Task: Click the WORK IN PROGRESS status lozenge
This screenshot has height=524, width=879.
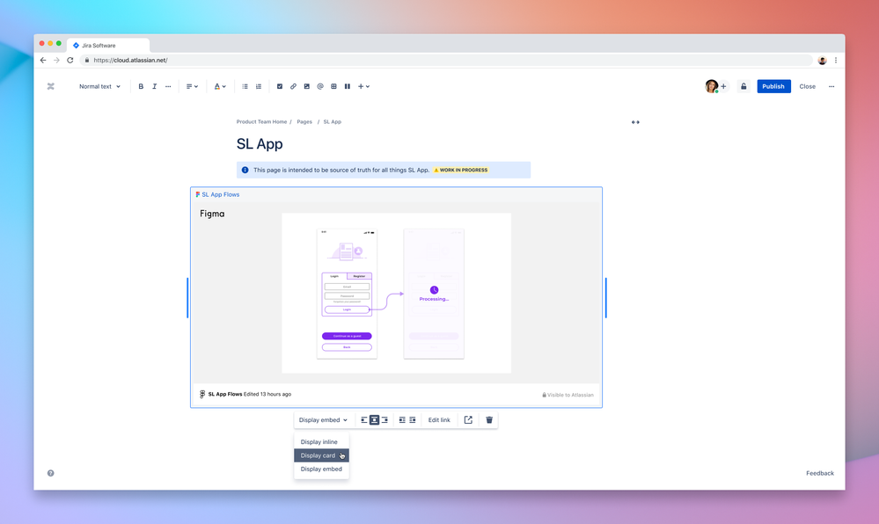Action: (461, 170)
